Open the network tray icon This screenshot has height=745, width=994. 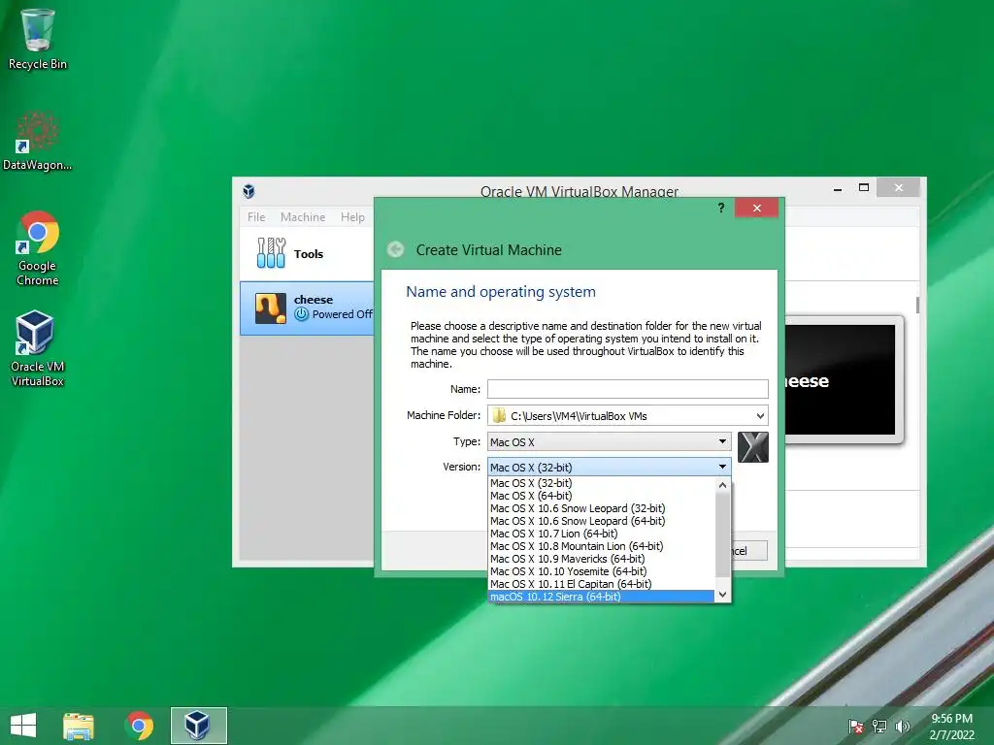(879, 727)
